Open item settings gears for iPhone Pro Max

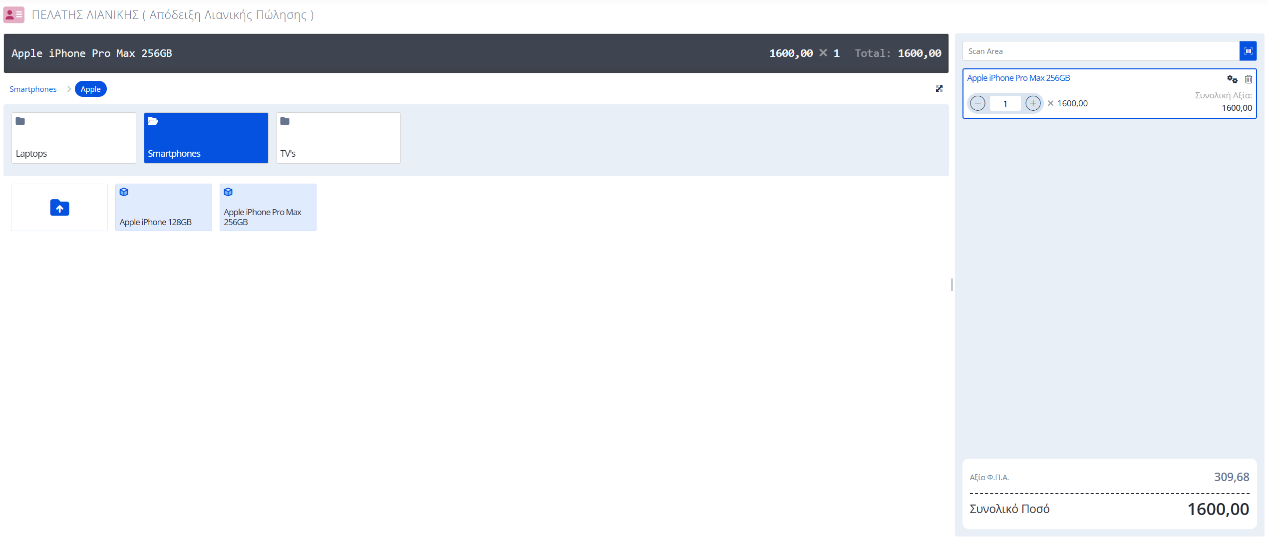1232,79
